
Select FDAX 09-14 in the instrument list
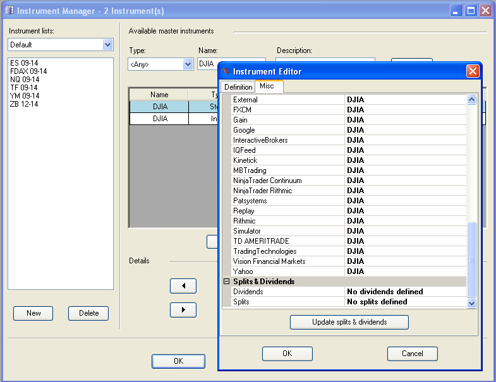[28, 71]
